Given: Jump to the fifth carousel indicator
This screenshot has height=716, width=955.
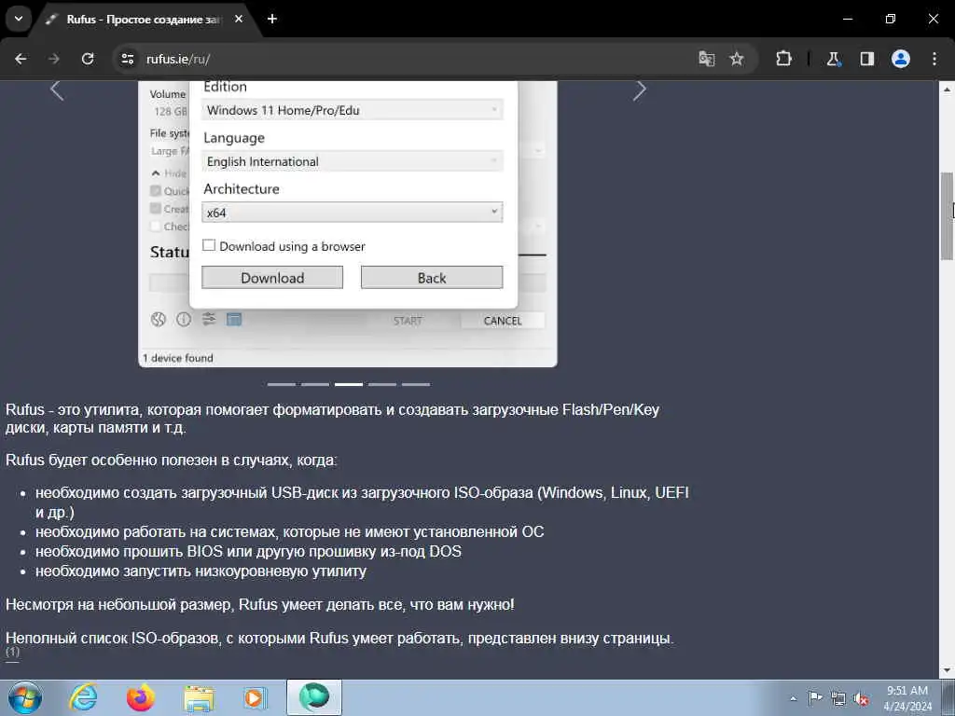Looking at the screenshot, I should pos(415,384).
